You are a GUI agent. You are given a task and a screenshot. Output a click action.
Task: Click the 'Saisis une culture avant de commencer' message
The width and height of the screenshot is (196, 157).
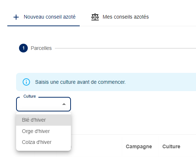click(80, 82)
